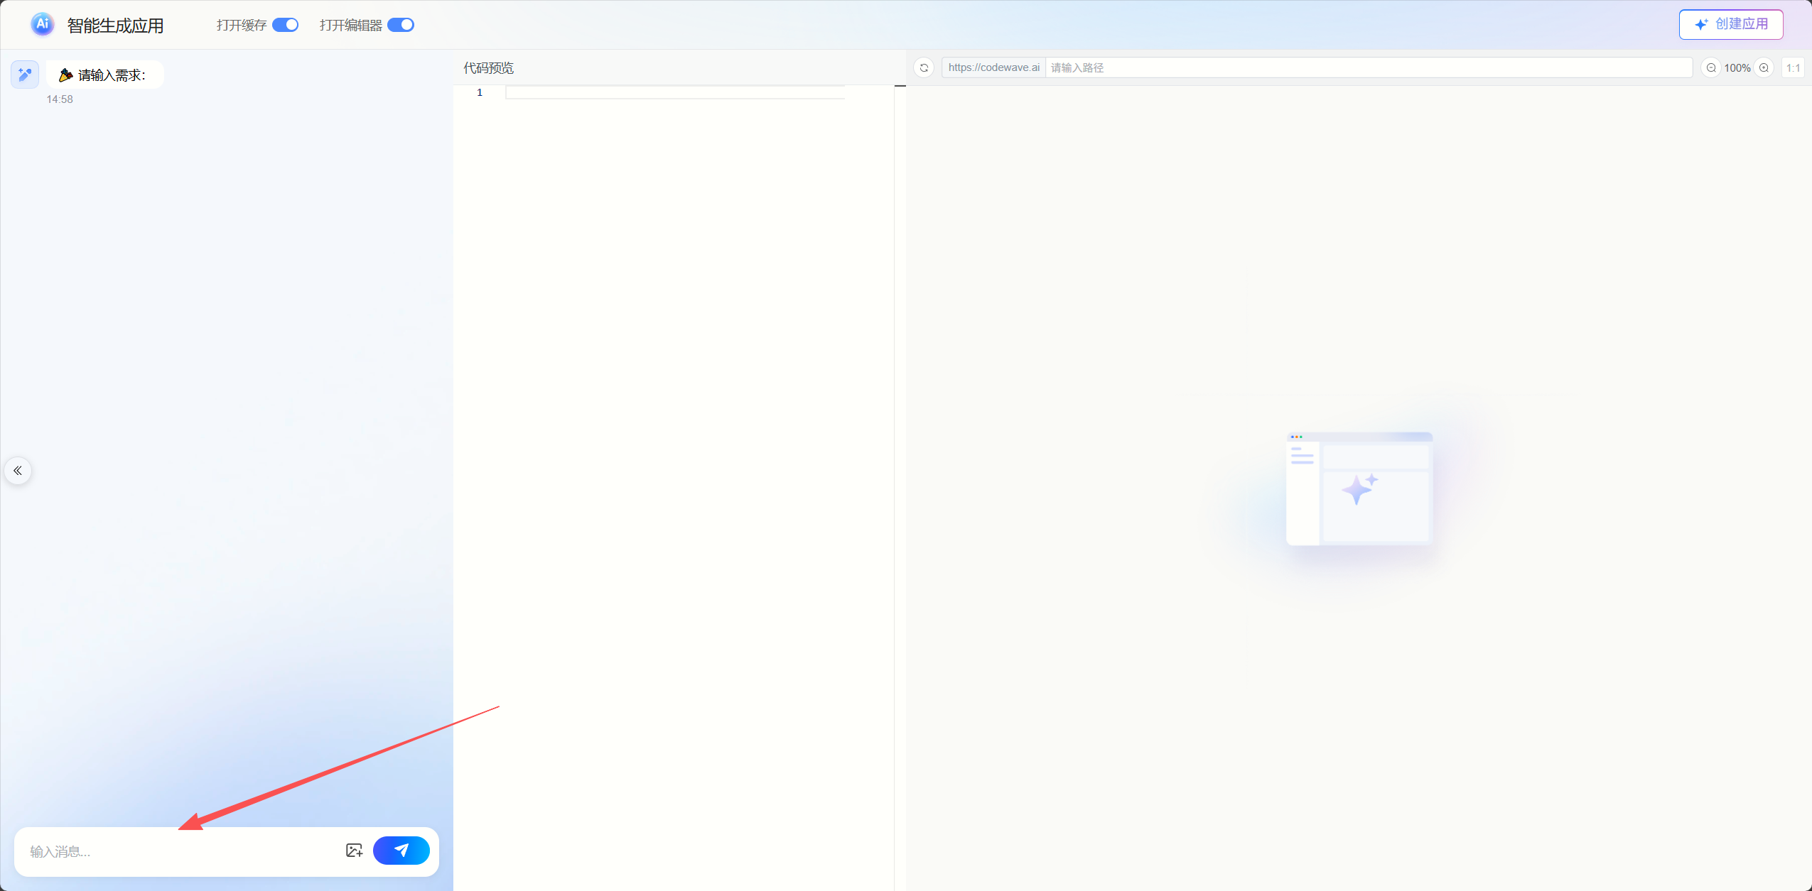
Task: Reset preview scale with 1:1 button
Action: (x=1793, y=67)
